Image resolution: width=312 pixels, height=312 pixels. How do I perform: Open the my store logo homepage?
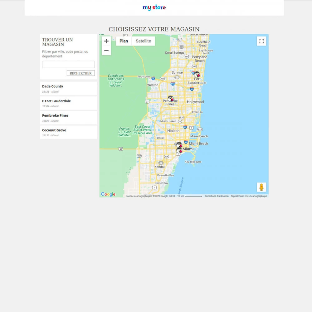tap(154, 7)
